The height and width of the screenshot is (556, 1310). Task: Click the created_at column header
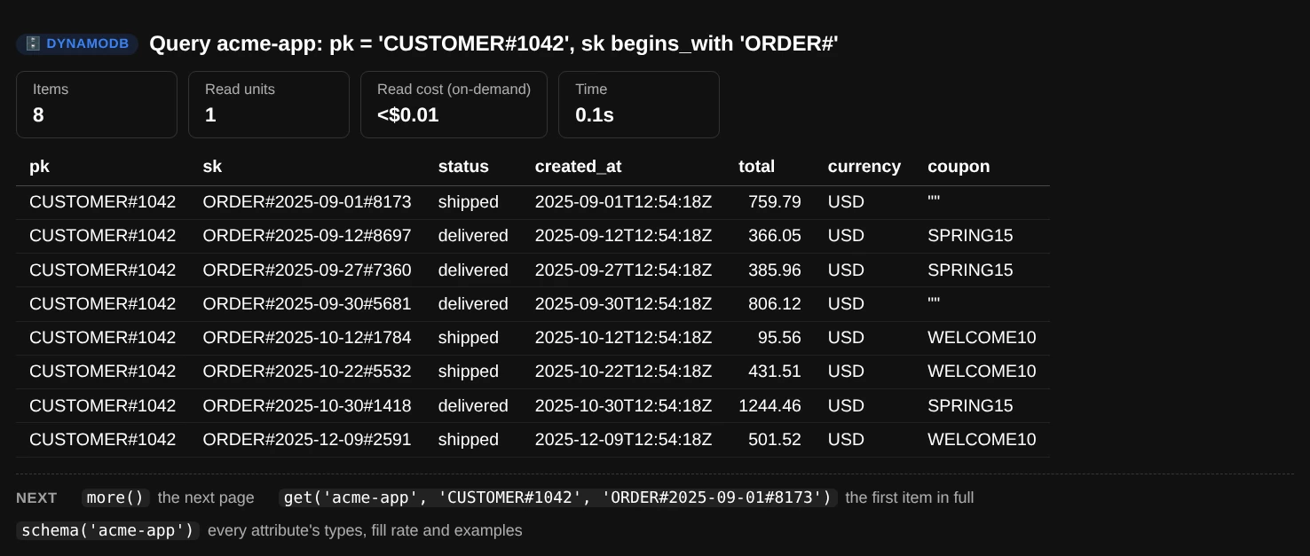coord(578,167)
